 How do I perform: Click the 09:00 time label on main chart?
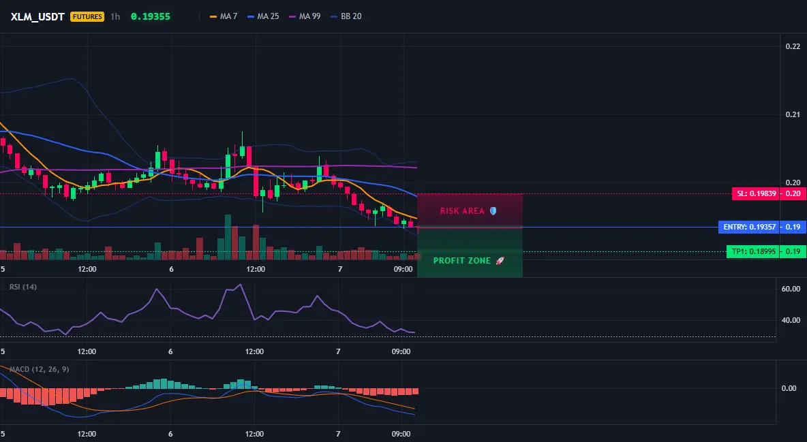(x=403, y=269)
